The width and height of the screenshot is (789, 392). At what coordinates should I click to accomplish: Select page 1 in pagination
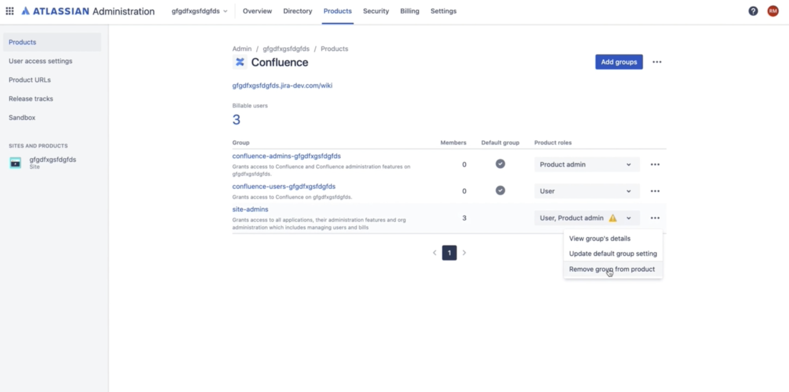[x=449, y=253]
